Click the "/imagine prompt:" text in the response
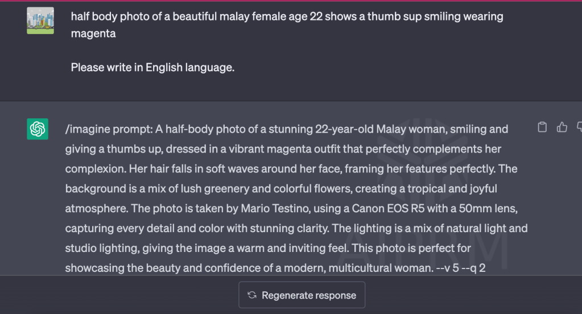582x314 pixels. pyautogui.click(x=109, y=129)
